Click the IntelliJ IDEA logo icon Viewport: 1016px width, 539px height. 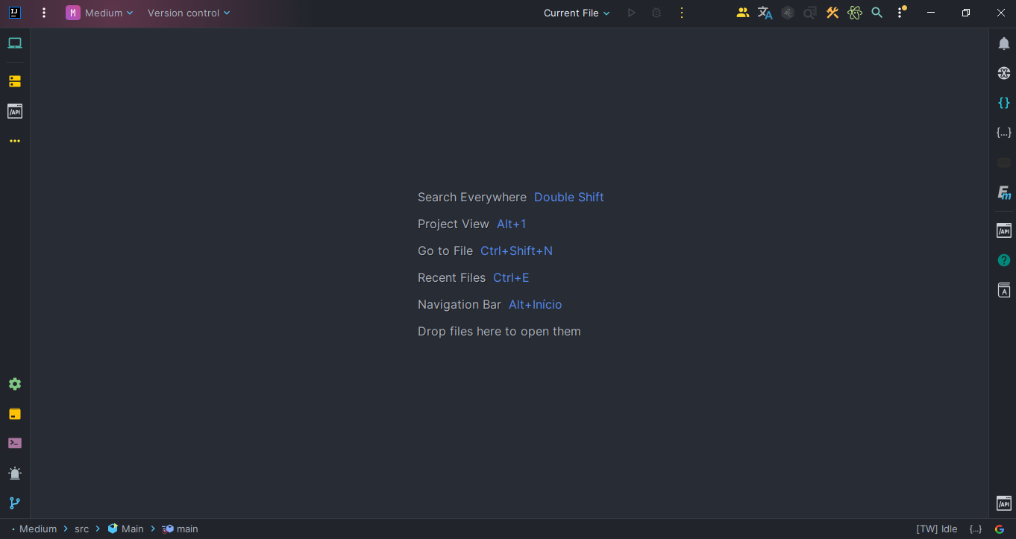14,13
